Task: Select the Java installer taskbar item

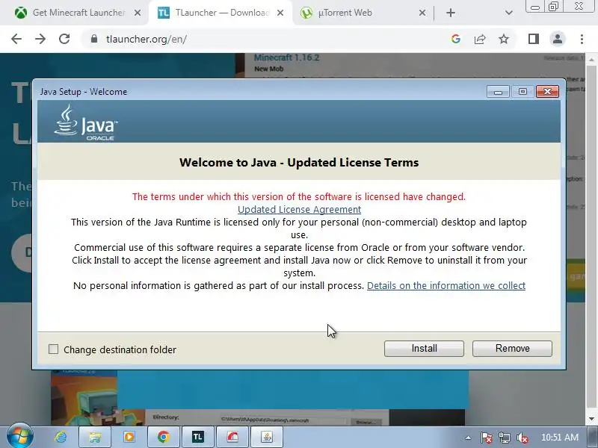Action: [x=267, y=437]
